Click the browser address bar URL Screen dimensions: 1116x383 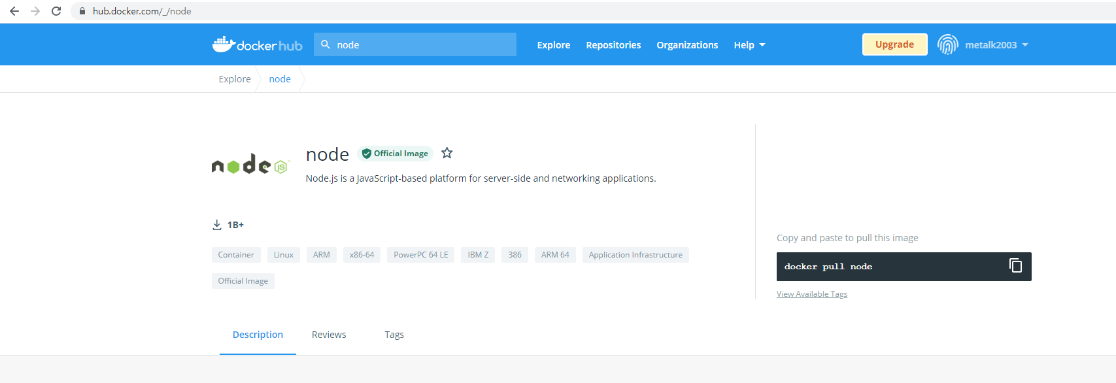coord(142,11)
